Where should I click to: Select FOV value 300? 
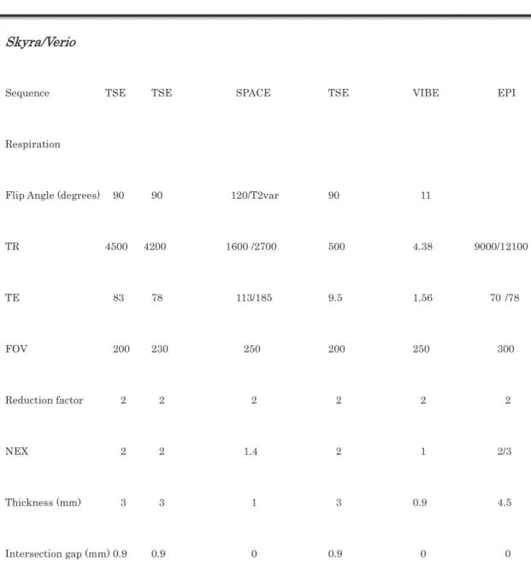click(x=506, y=348)
